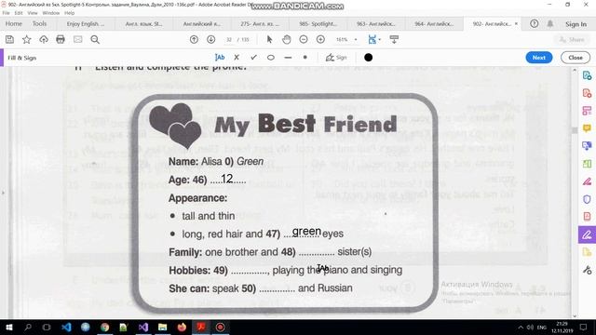The width and height of the screenshot is (596, 335).
Task: Open the Window menu
Action: [x=51, y=13]
